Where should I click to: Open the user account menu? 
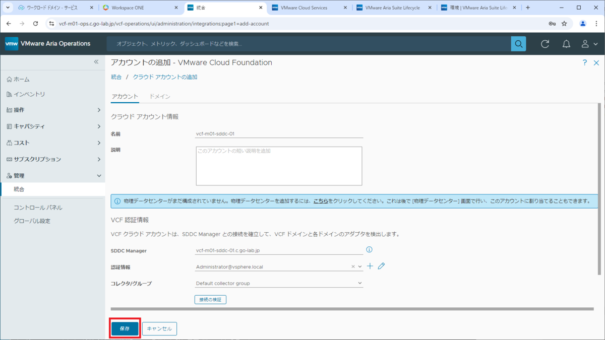589,44
